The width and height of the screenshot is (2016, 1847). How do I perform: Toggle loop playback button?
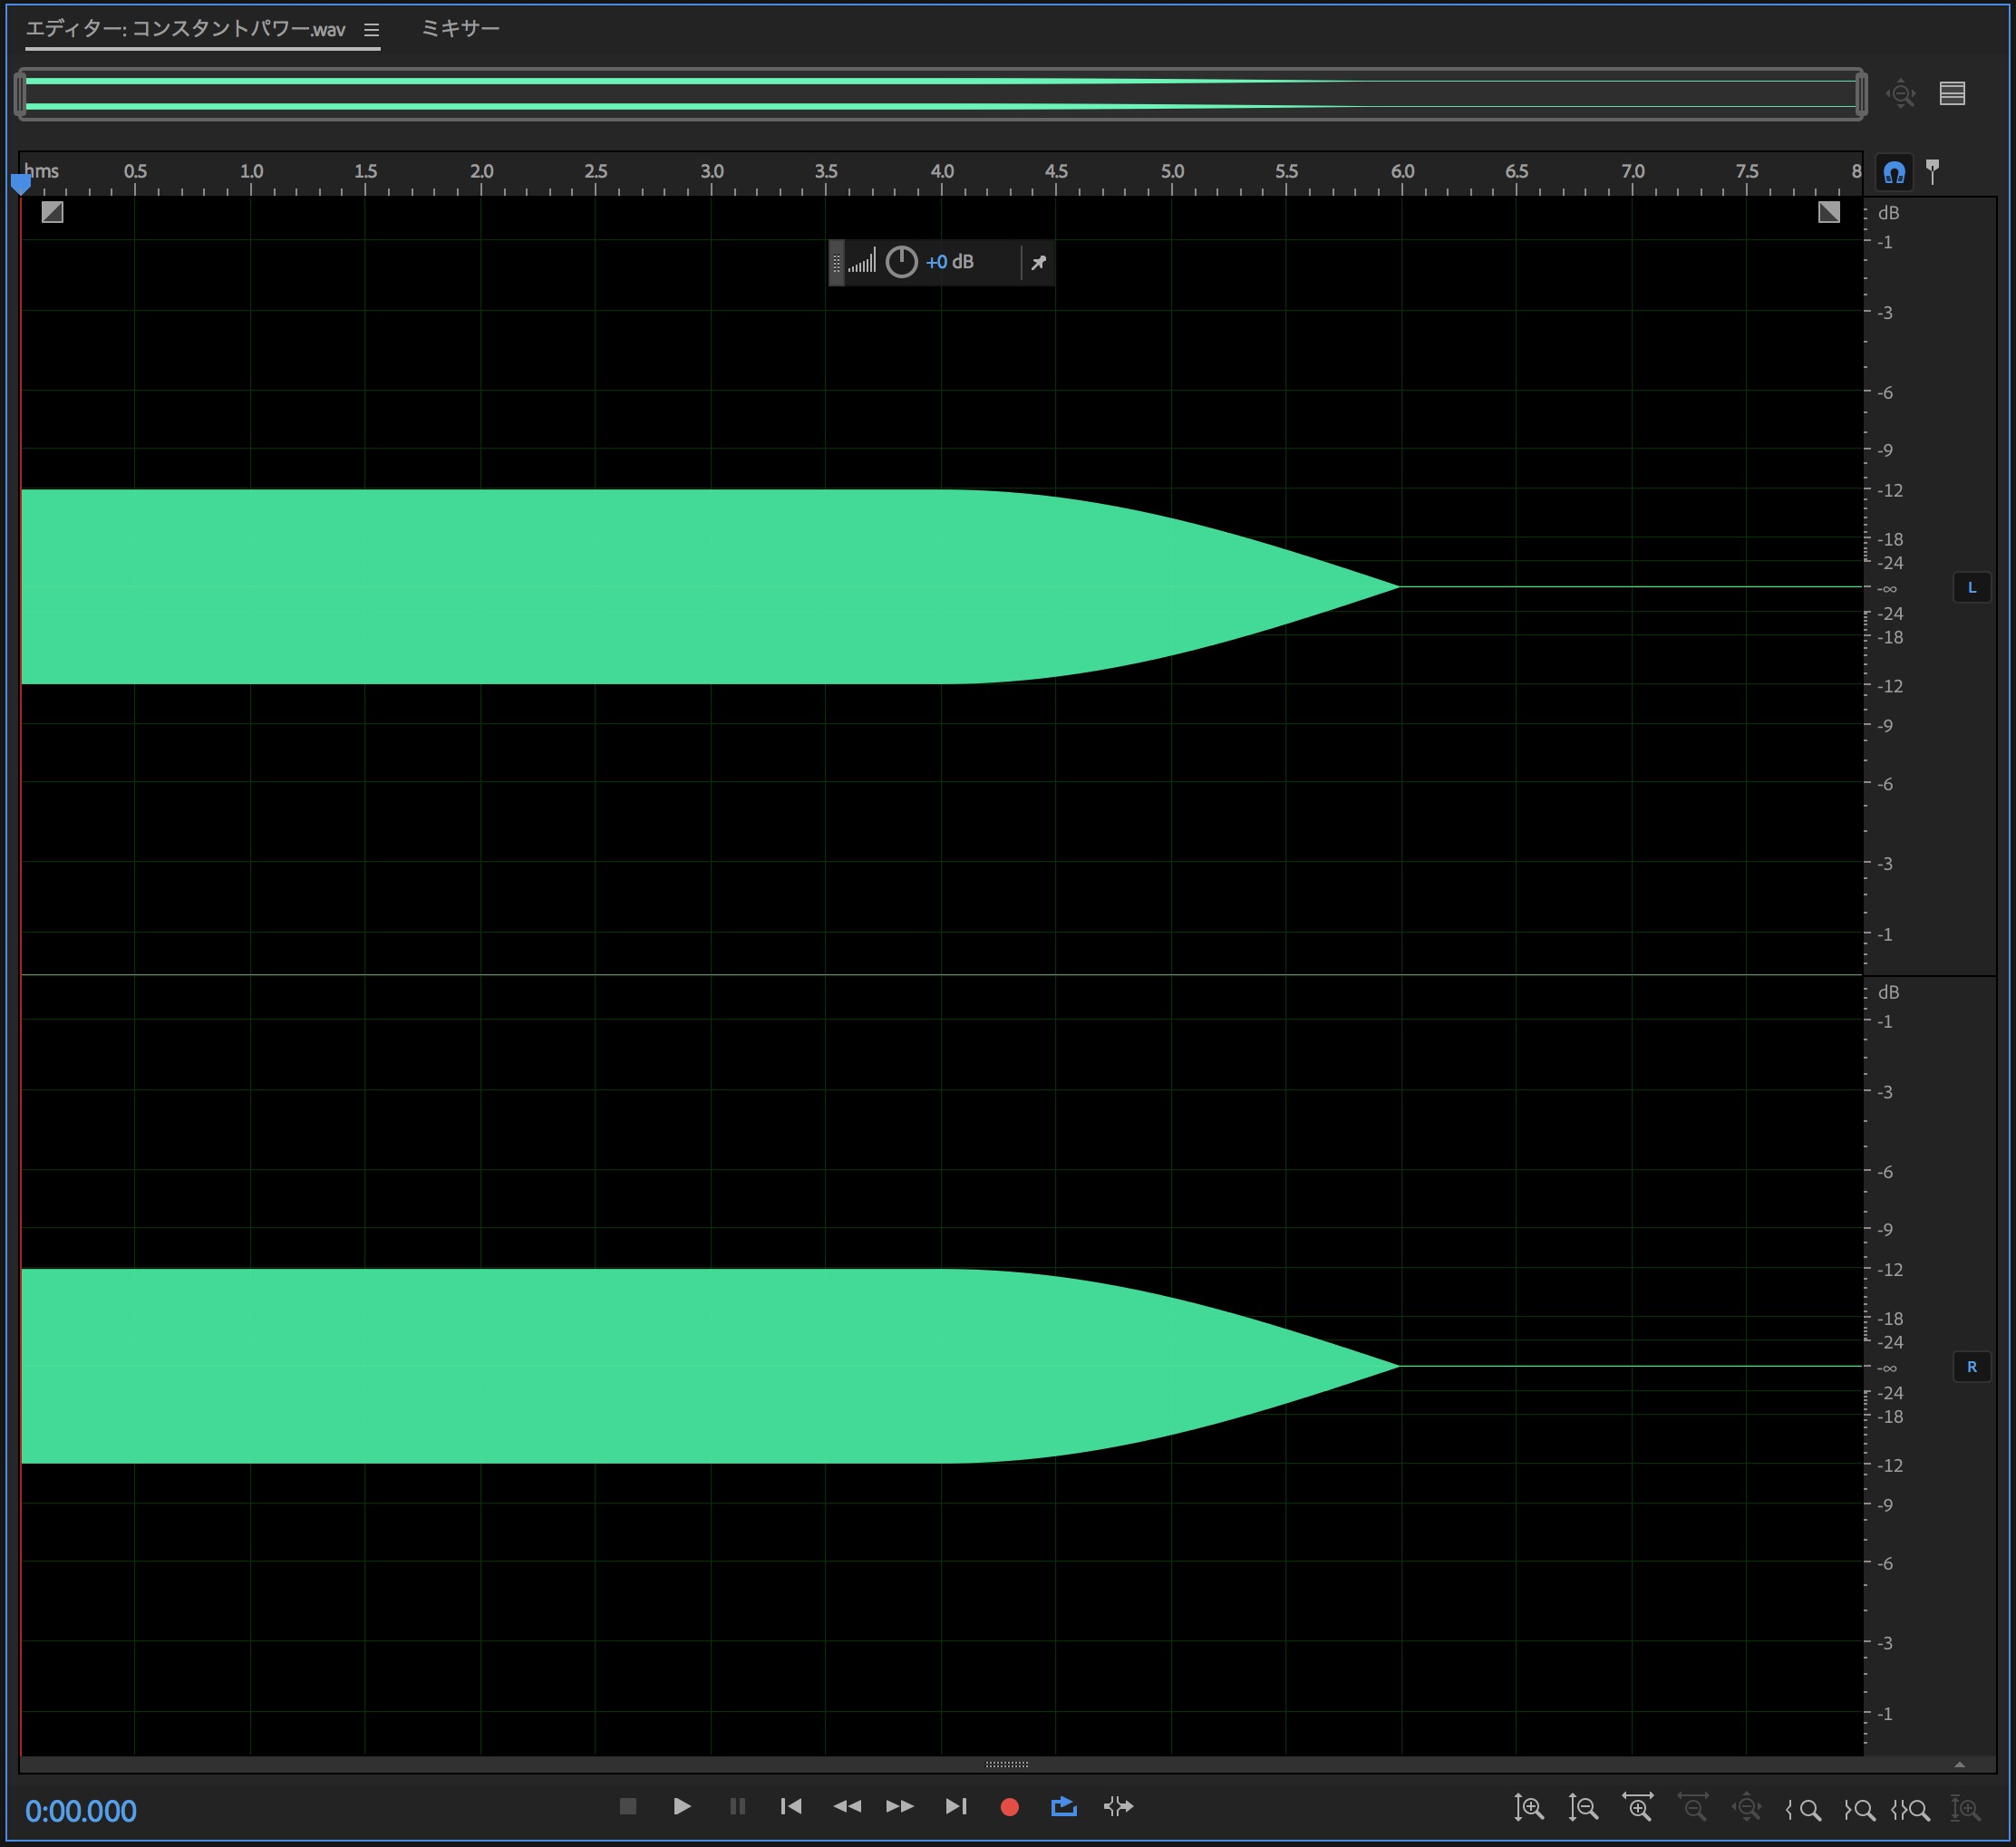pyautogui.click(x=1064, y=1806)
